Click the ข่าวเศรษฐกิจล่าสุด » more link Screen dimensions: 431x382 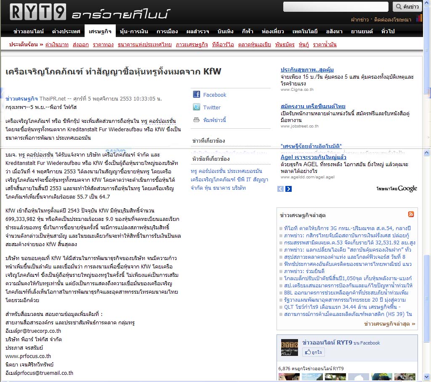click(x=389, y=324)
